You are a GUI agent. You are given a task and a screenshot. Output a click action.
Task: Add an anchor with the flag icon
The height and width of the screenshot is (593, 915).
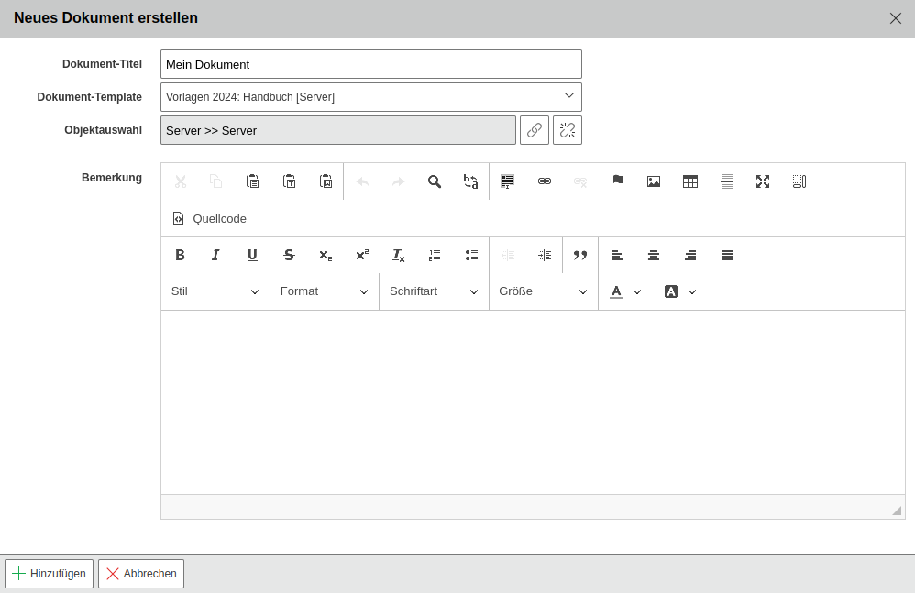point(617,181)
